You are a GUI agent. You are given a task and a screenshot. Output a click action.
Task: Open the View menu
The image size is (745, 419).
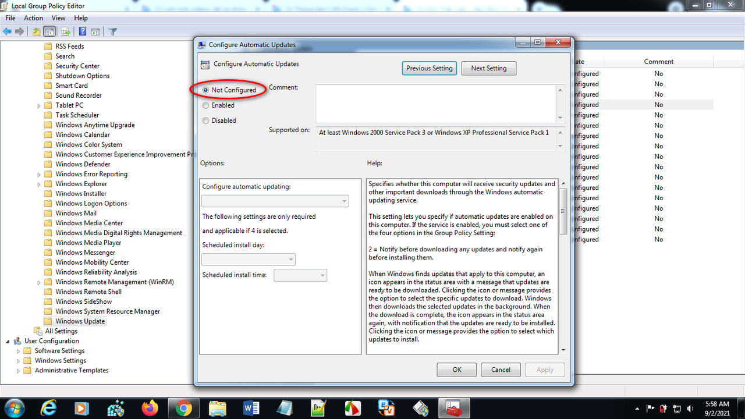coord(58,18)
